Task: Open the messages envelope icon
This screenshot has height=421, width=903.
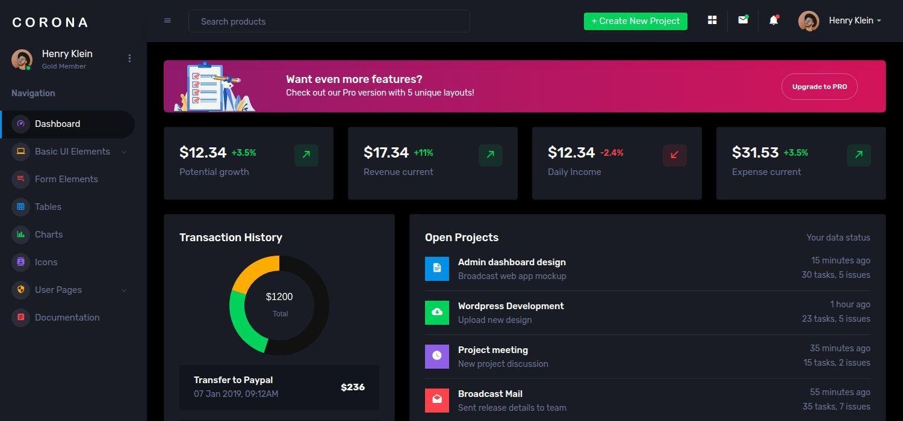Action: coord(743,20)
